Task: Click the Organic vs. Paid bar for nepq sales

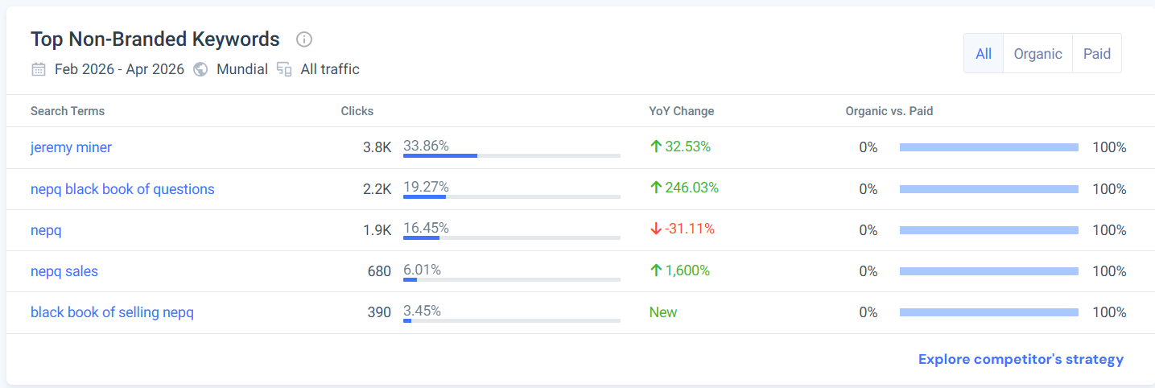Action: pyautogui.click(x=989, y=271)
